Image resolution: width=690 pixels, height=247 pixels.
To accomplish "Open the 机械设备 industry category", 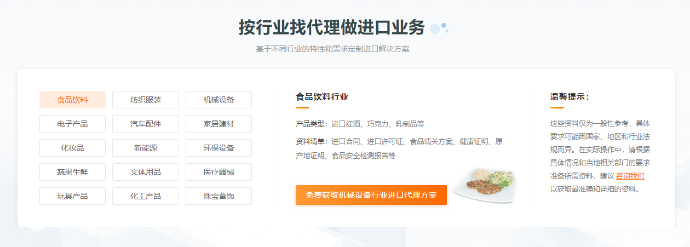I will click(219, 100).
